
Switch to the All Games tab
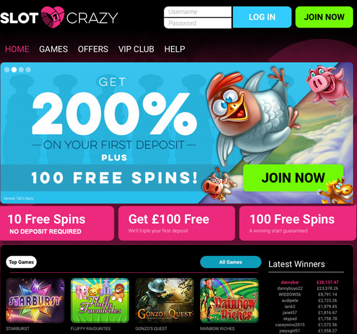[x=231, y=262]
